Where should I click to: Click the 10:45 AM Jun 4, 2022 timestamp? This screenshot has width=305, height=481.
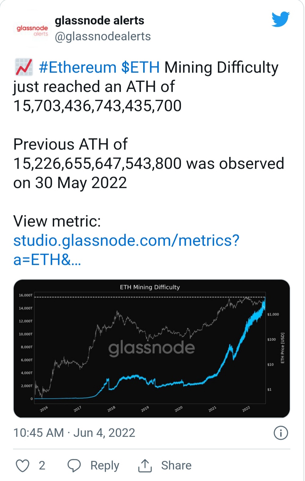coord(74,433)
